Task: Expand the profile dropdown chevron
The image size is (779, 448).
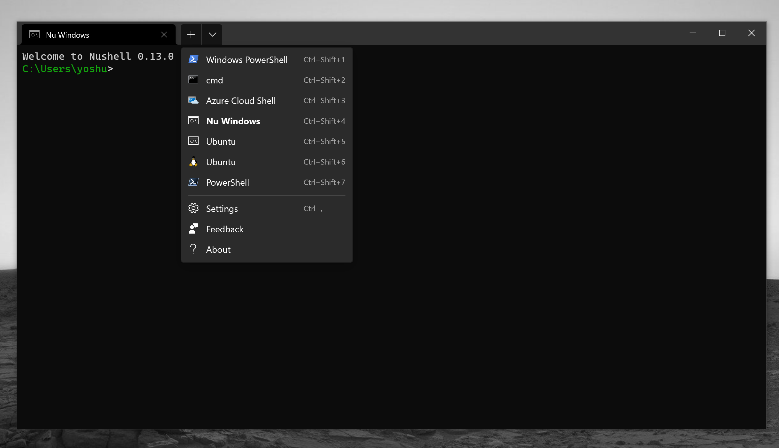Action: pyautogui.click(x=212, y=34)
